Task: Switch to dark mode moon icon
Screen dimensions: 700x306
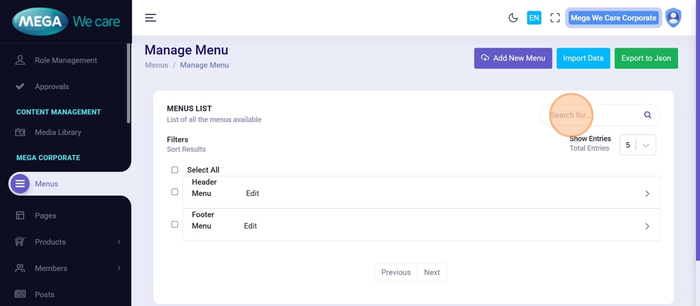Action: tap(513, 18)
